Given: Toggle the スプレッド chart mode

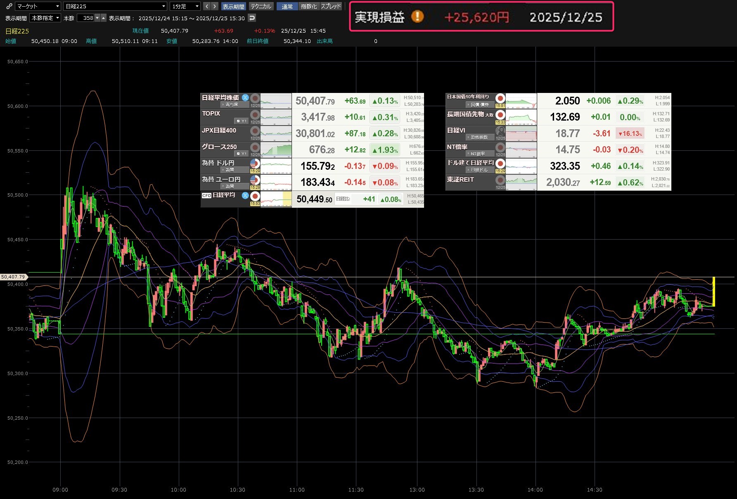Looking at the screenshot, I should click(331, 6).
